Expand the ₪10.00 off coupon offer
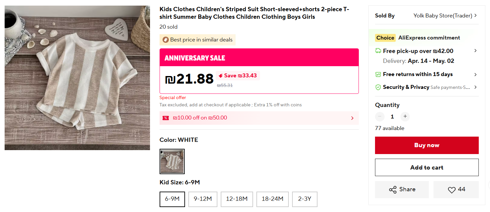Image resolution: width=490 pixels, height=212 pixels. click(352, 118)
